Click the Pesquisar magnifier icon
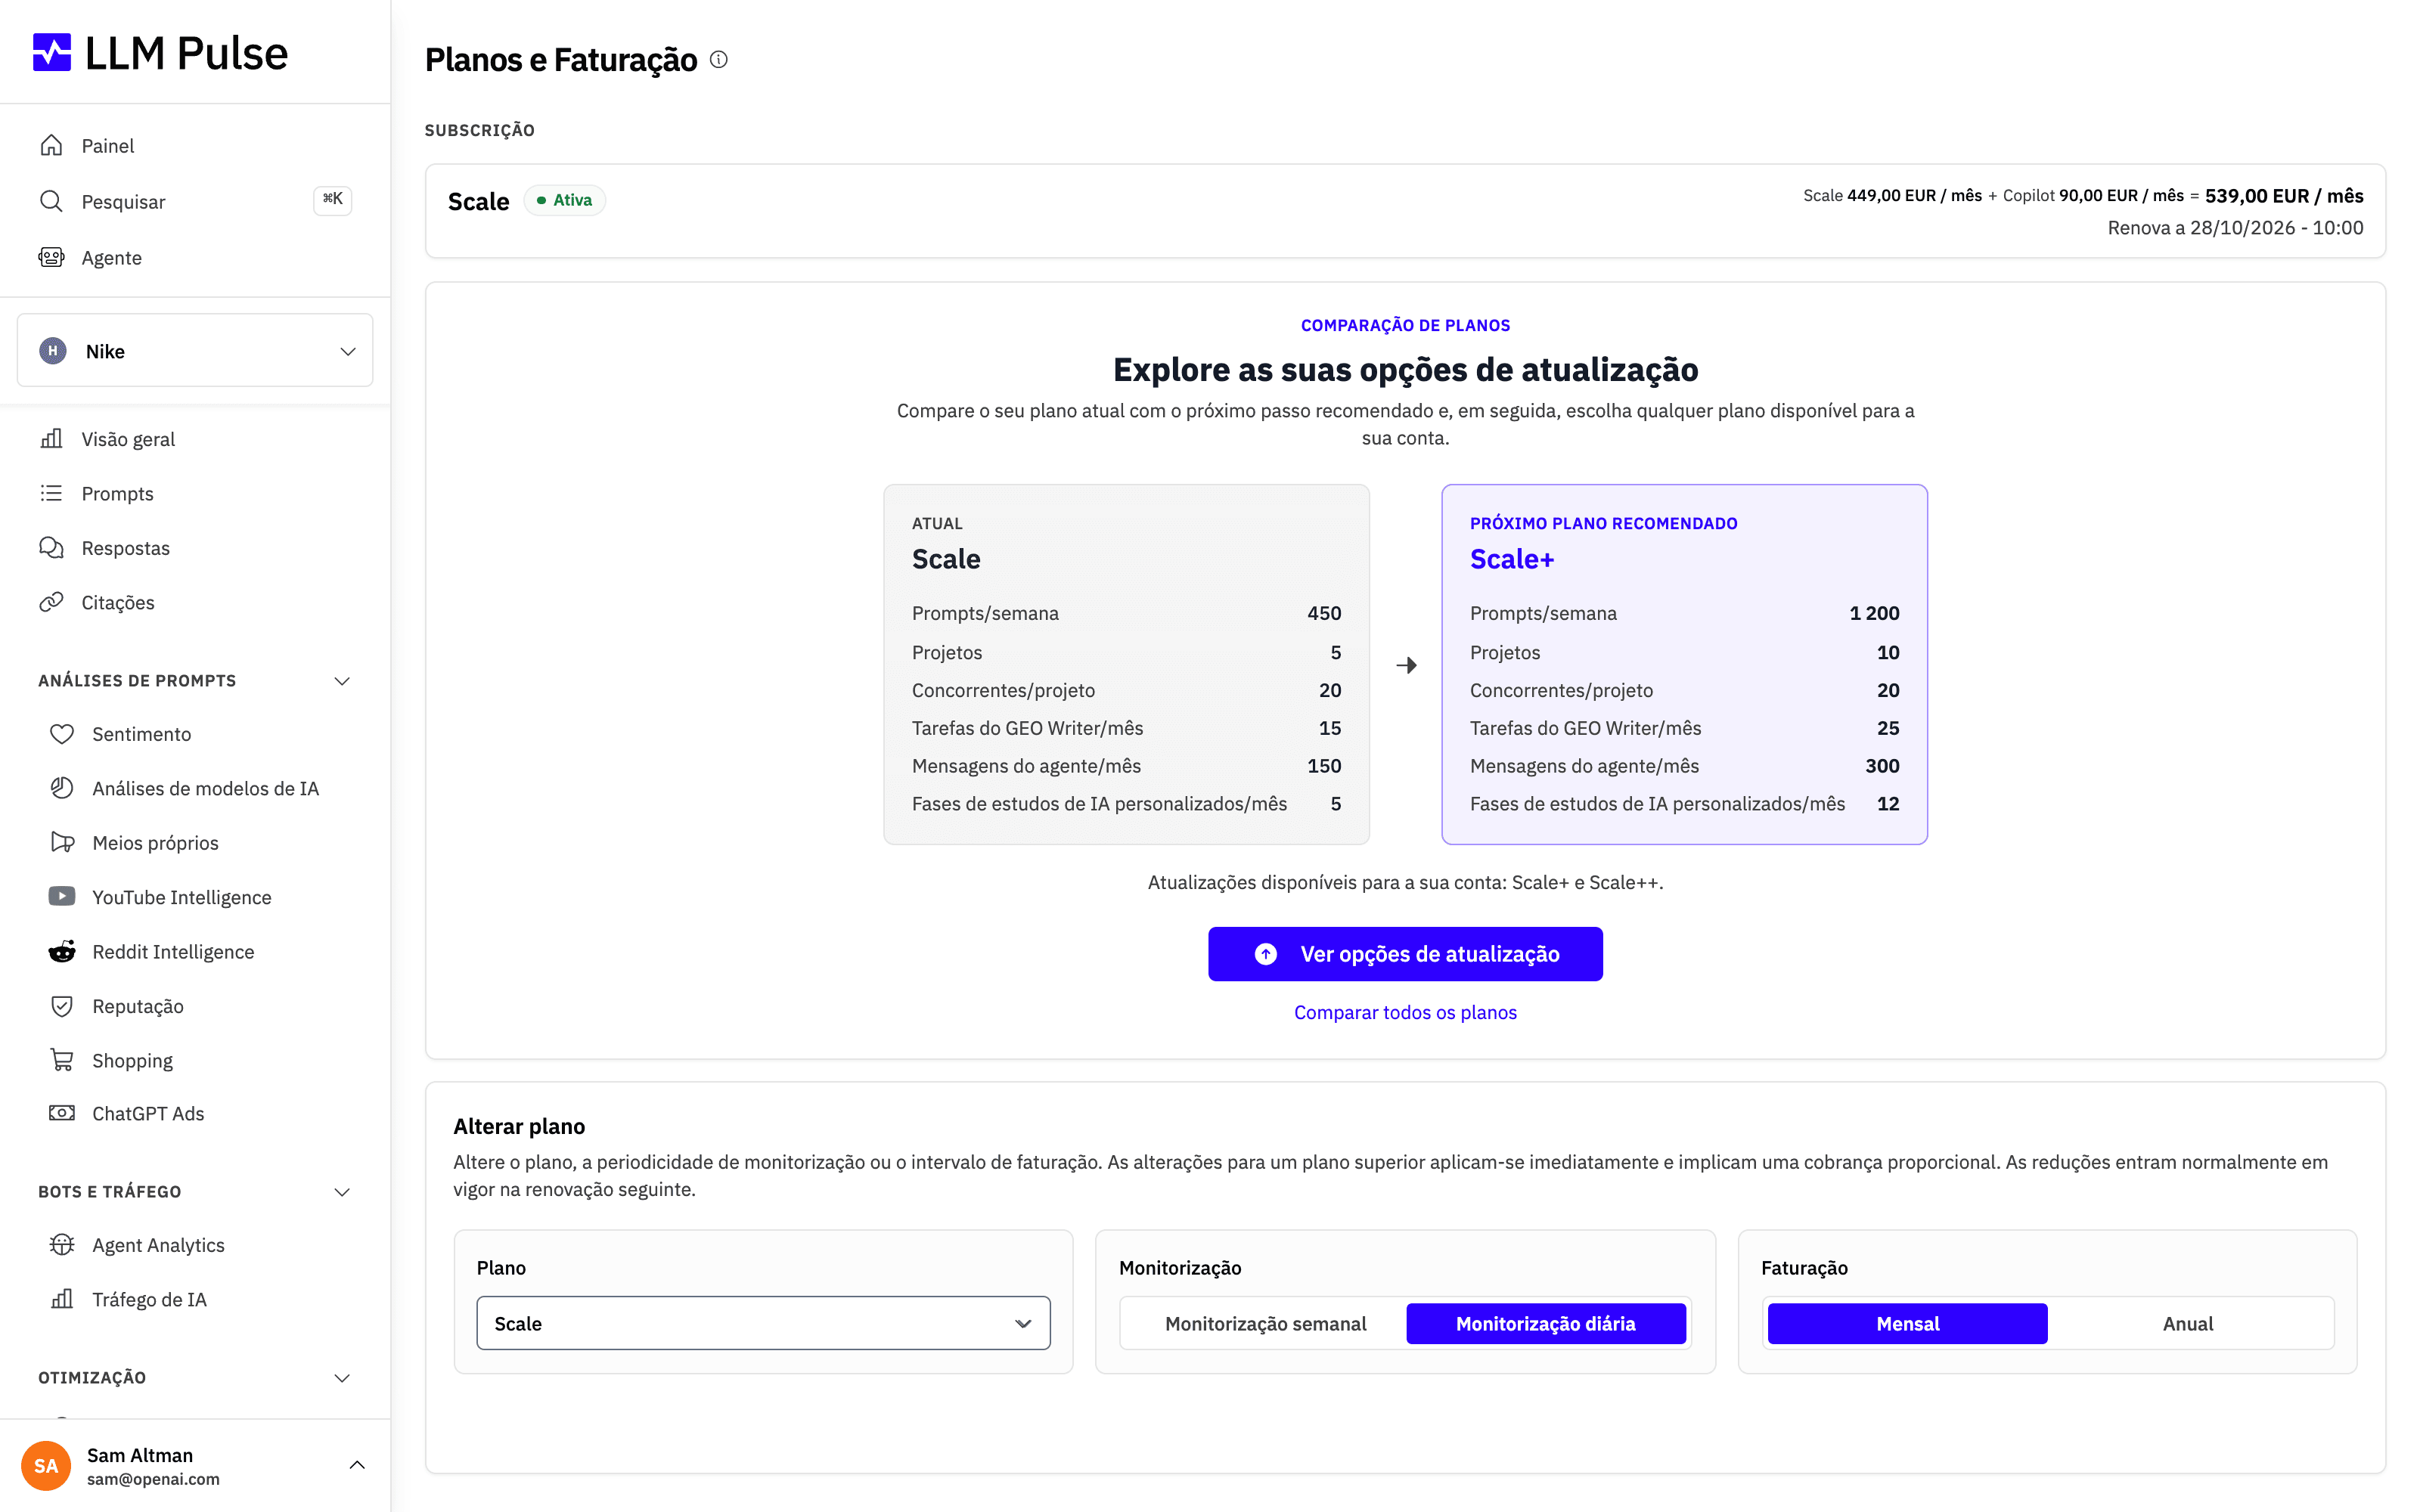This screenshot has width=2420, height=1512. pyautogui.click(x=51, y=201)
